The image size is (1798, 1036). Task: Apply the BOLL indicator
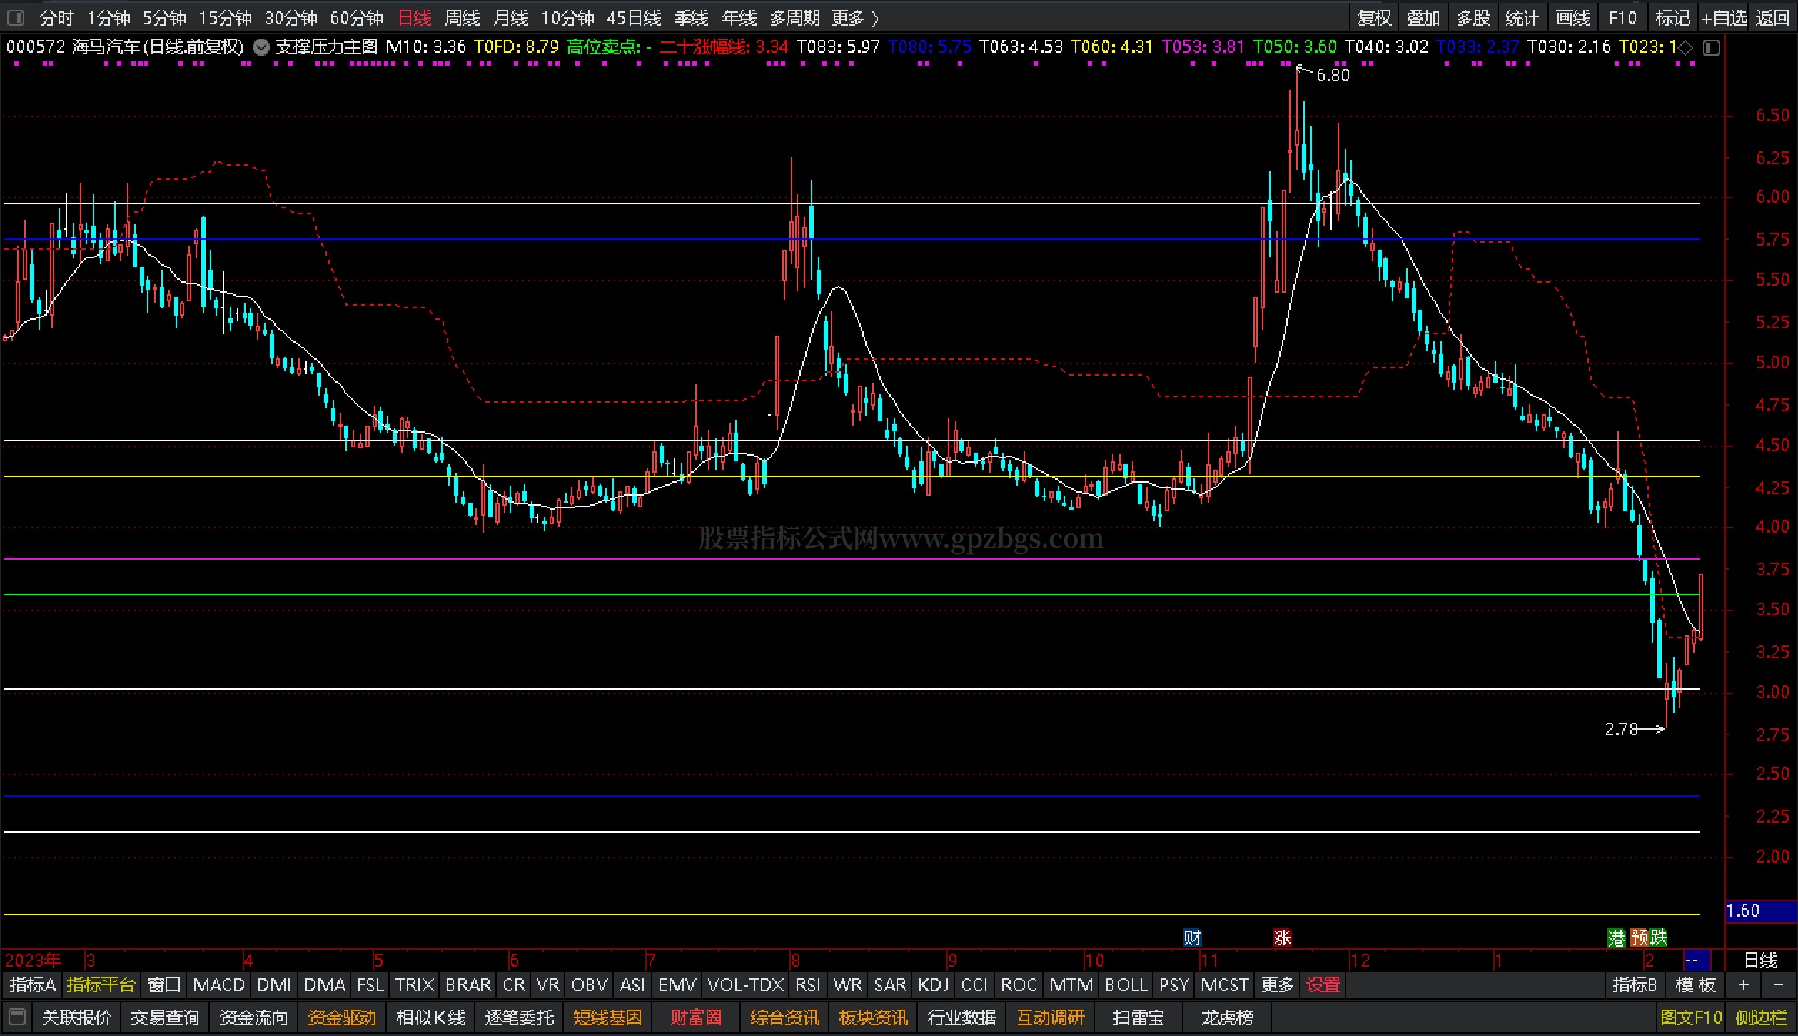1126,985
